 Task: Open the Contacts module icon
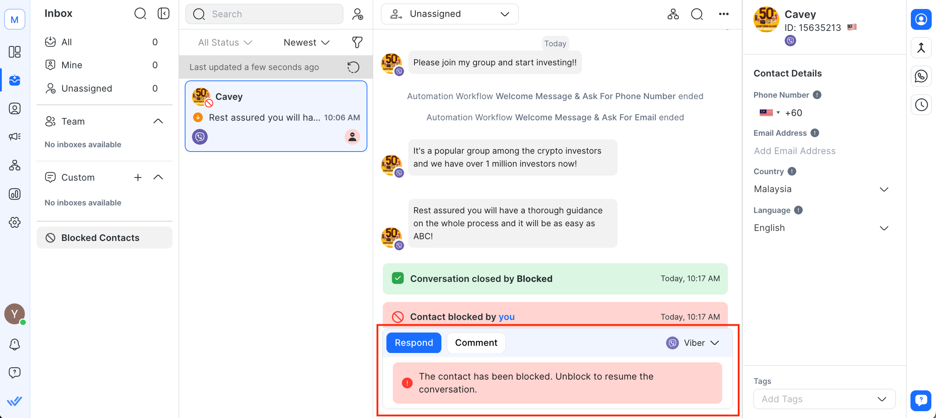coord(15,108)
